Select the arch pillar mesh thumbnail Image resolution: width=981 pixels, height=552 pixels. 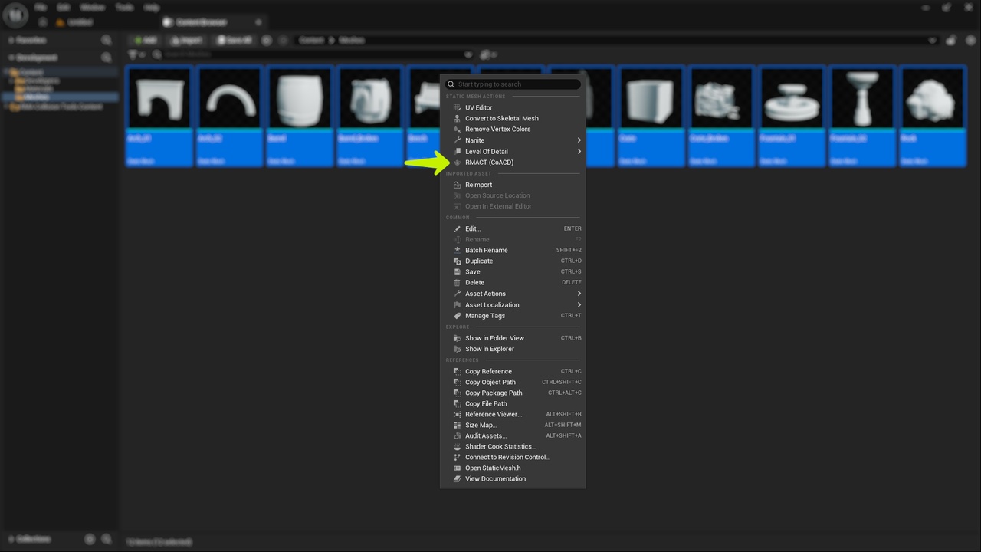pyautogui.click(x=159, y=98)
